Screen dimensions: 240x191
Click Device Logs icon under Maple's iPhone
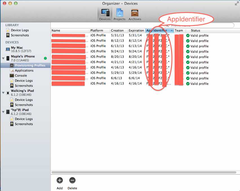click(12, 81)
